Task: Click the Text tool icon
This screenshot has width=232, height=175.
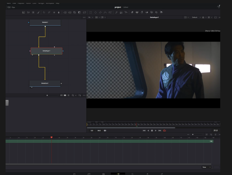Action: click(33, 12)
